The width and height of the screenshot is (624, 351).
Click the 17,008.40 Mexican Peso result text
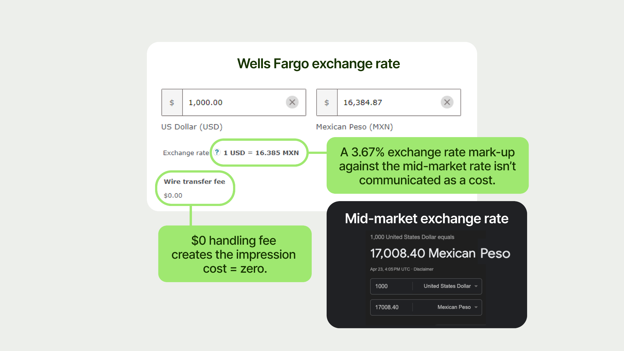(440, 253)
